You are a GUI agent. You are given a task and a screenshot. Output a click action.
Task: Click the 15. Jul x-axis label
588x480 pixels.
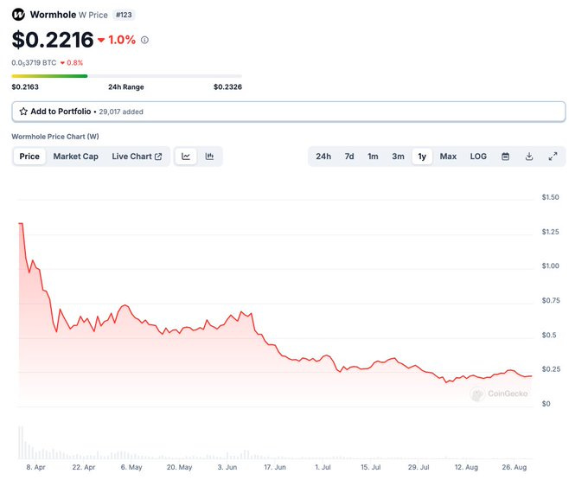[x=370, y=467]
